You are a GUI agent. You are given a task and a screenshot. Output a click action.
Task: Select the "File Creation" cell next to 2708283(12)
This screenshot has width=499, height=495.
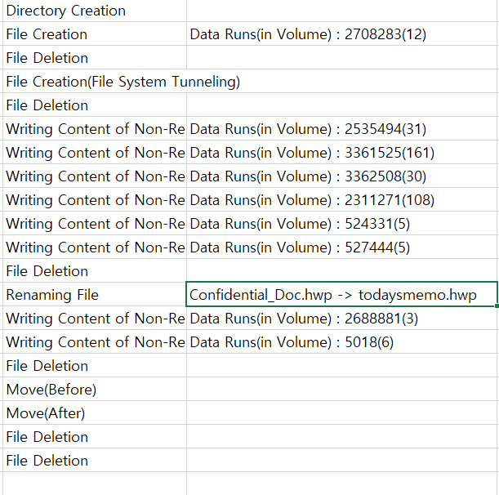95,33
